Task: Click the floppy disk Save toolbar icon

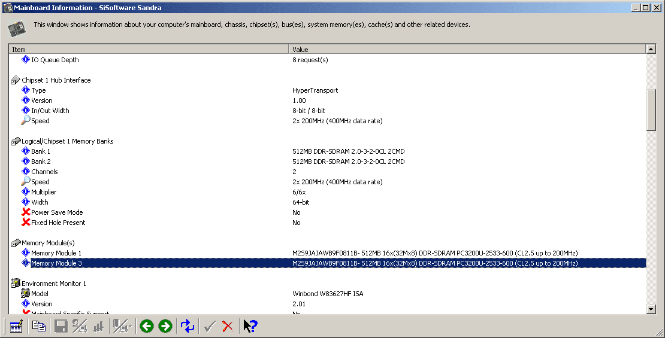Action: (x=61, y=326)
